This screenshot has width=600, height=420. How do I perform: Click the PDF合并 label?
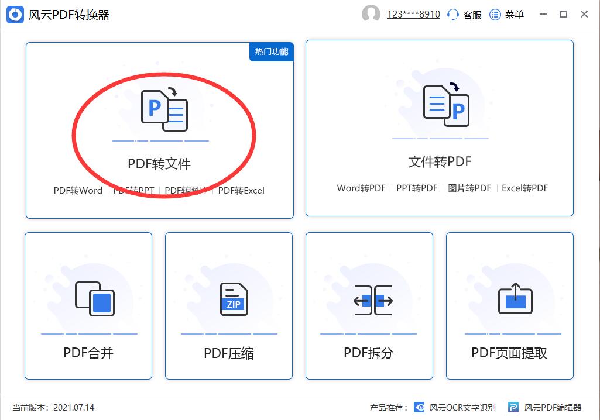[x=88, y=353]
